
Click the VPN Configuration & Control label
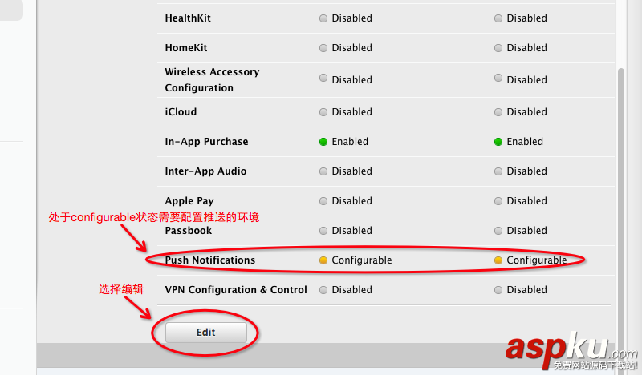pyautogui.click(x=236, y=290)
